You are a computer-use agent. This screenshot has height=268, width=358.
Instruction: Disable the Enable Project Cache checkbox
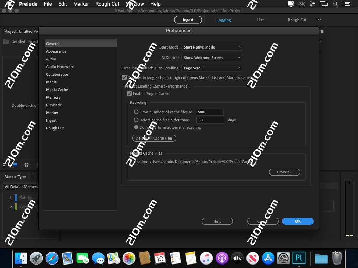[129, 94]
